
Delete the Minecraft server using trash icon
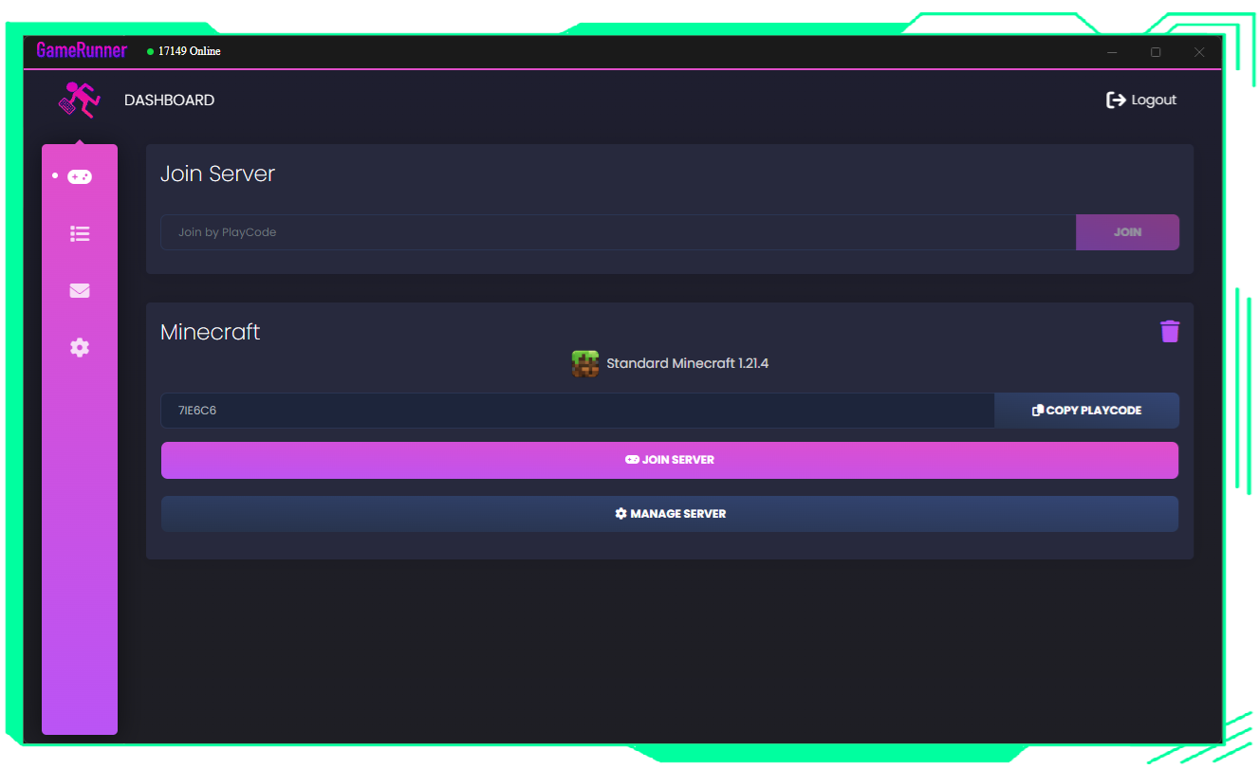(x=1170, y=330)
